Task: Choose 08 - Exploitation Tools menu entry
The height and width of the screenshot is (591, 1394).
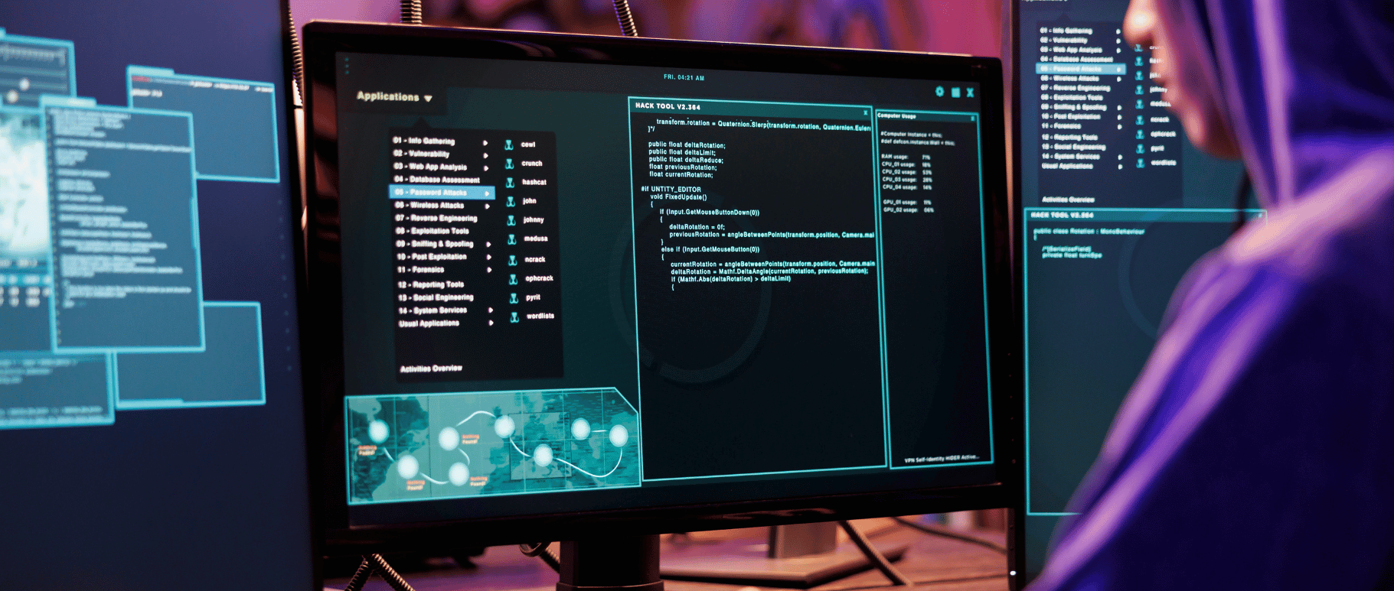Action: click(433, 231)
